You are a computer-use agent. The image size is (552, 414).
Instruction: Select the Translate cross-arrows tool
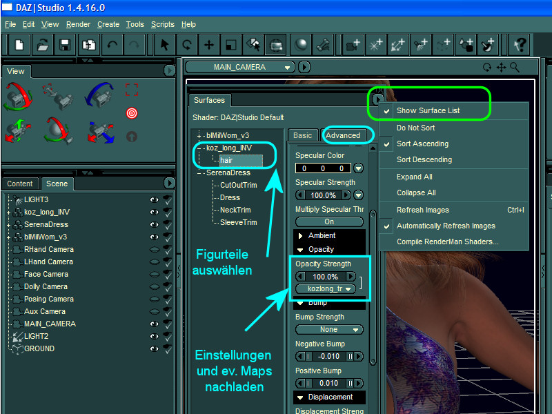click(x=209, y=45)
